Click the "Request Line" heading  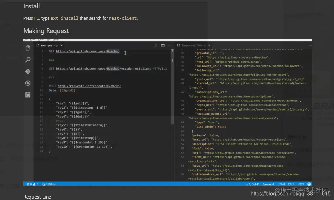(x=37, y=197)
